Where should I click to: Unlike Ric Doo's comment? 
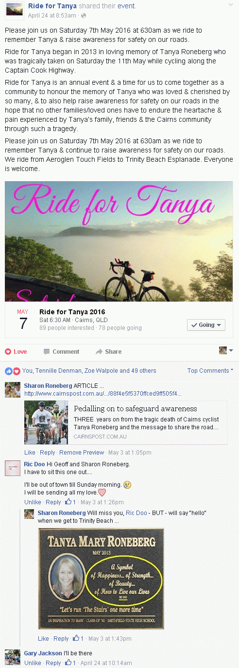point(33,502)
